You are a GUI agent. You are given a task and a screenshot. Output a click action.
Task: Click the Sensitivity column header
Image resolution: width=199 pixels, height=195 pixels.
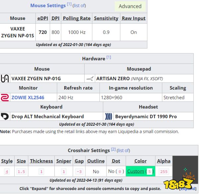(106, 18)
